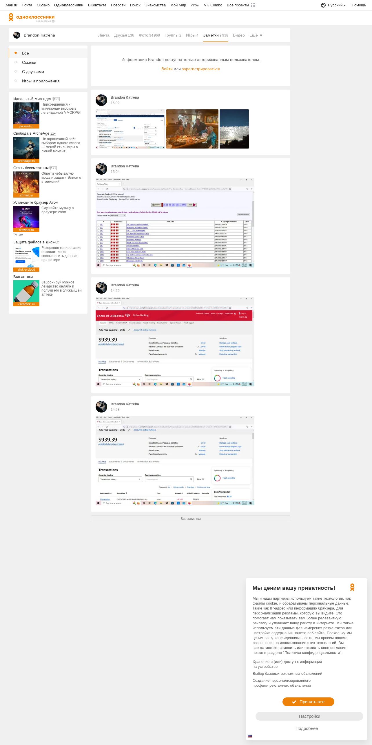The height and width of the screenshot is (745, 372).
Task: Open ВКонтакте in top navigation
Action: 97,5
